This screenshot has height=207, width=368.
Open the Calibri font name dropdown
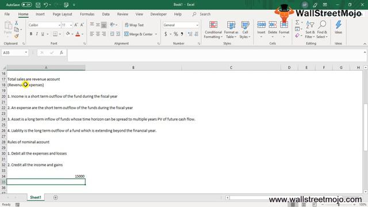click(59, 25)
